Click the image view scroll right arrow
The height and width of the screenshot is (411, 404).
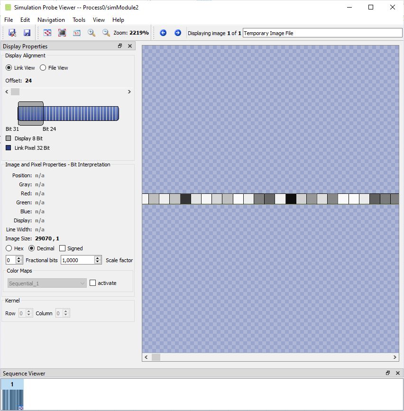point(395,357)
